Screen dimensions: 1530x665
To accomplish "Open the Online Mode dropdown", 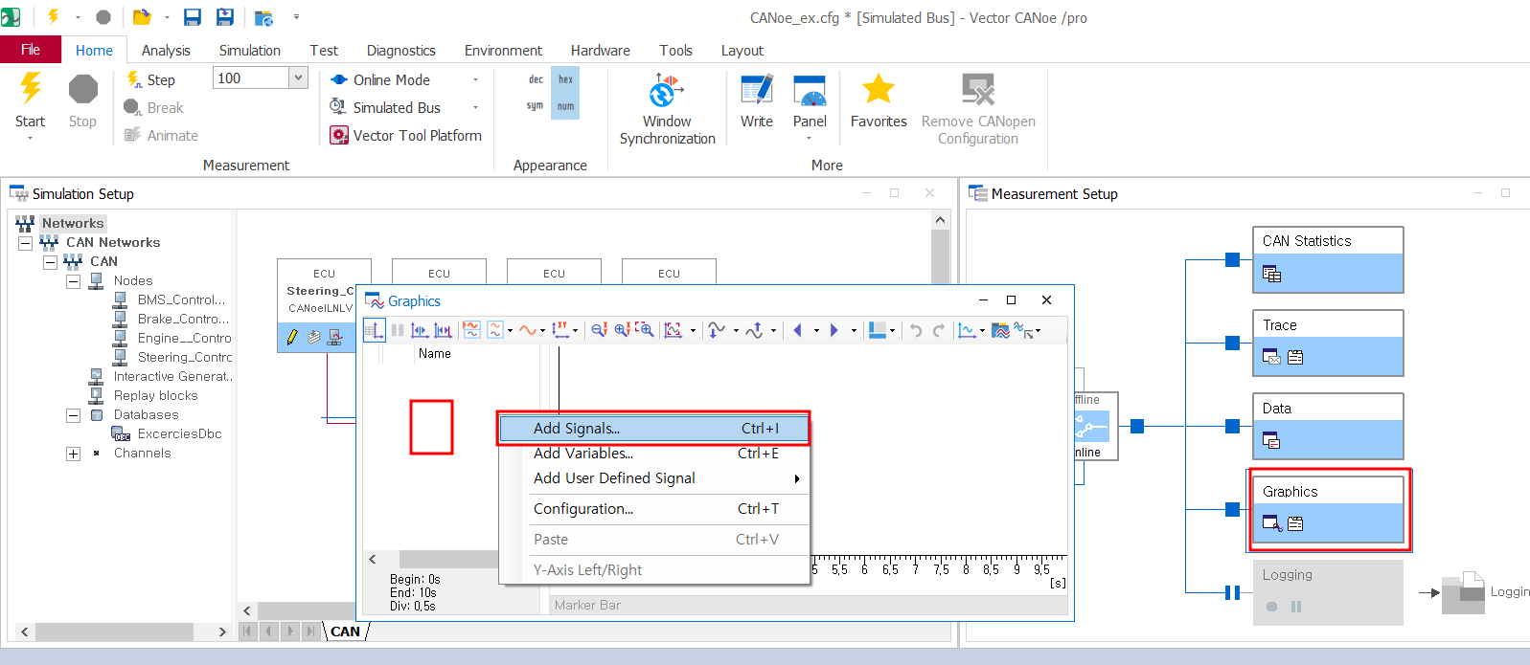I will click(475, 79).
